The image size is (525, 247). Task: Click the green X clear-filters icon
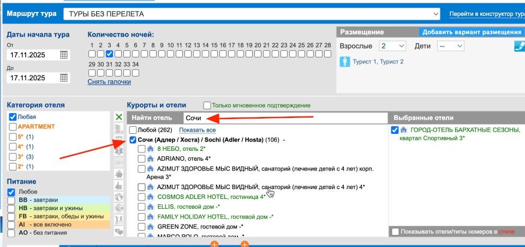[119, 117]
